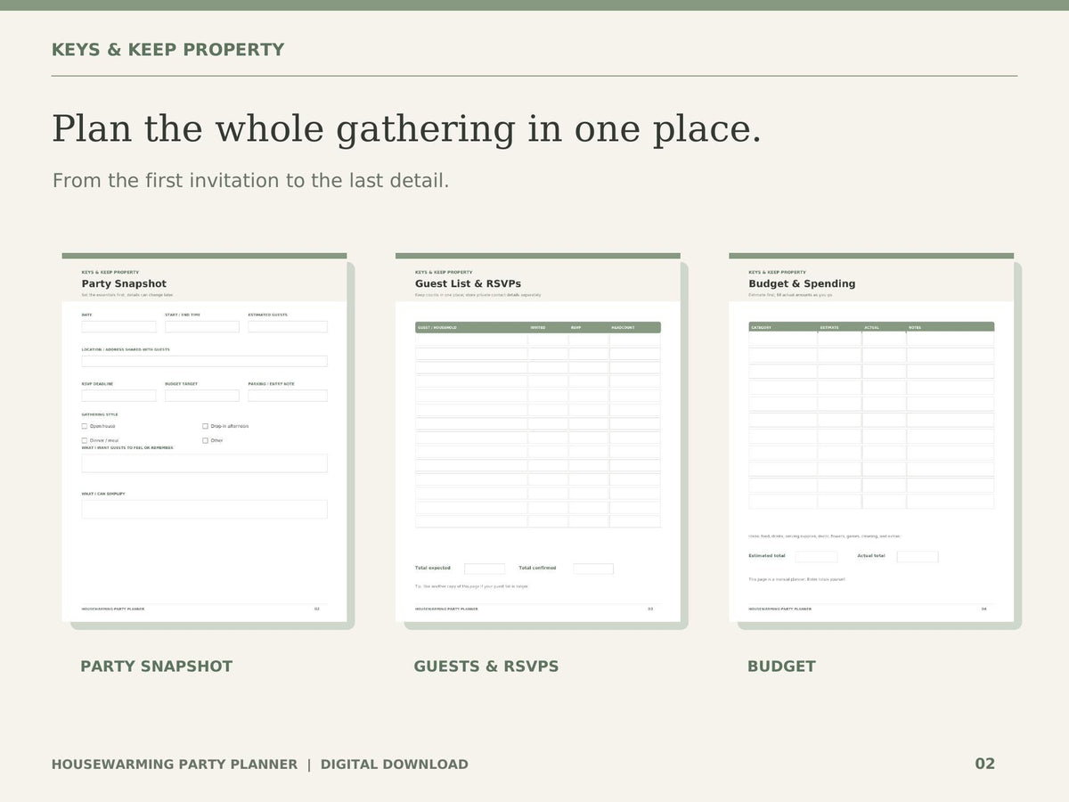Click the 'Category' column header in budget table

click(761, 328)
